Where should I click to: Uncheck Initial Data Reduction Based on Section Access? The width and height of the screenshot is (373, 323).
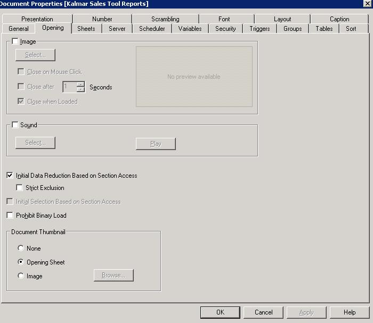(x=10, y=175)
